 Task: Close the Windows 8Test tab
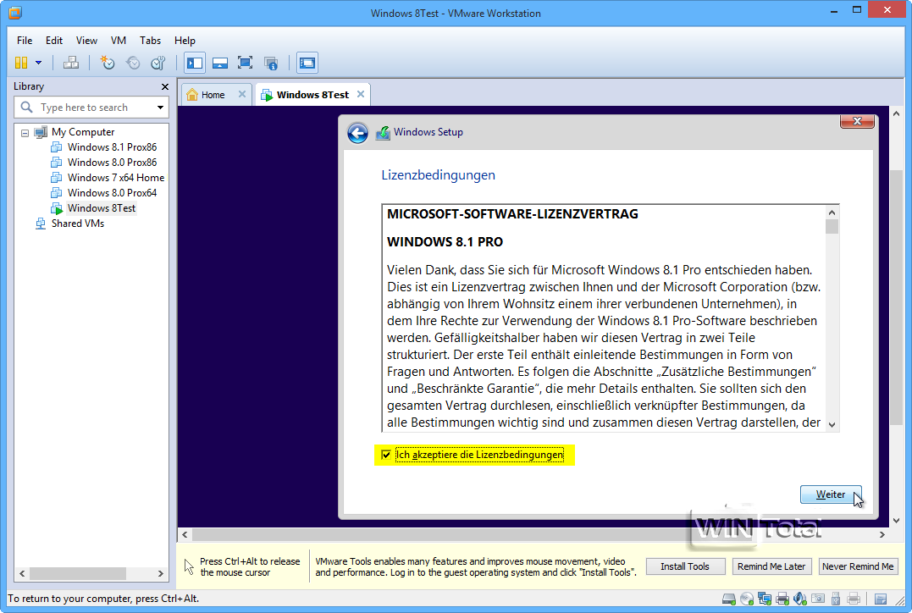[x=361, y=94]
